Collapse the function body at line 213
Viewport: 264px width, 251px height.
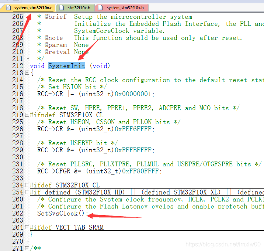[27, 73]
